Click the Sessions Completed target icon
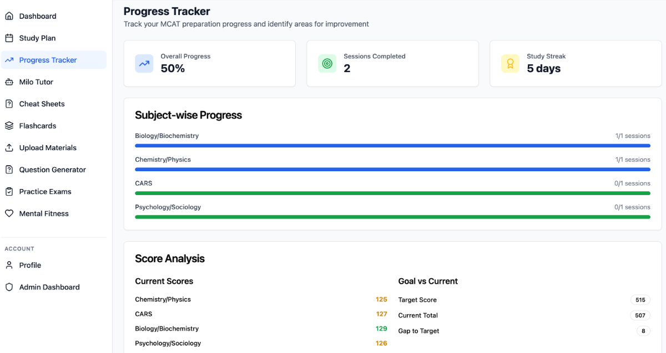This screenshot has width=666, height=353. pos(327,64)
